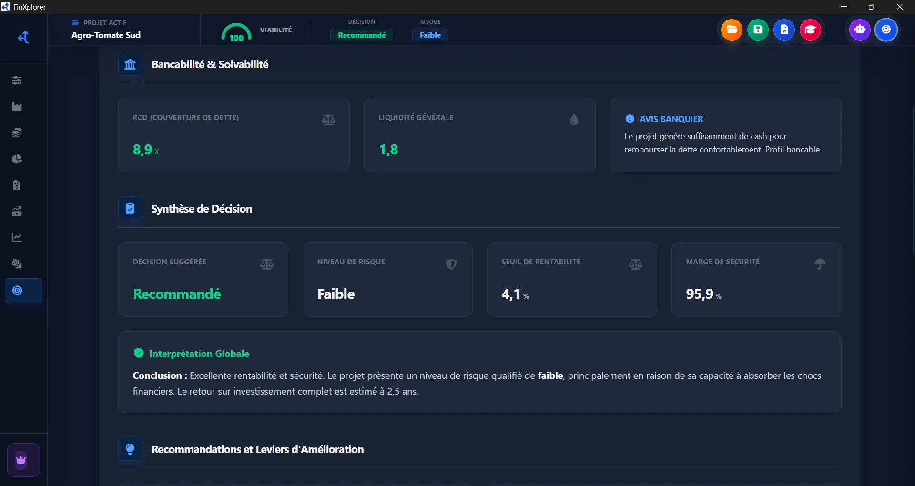This screenshot has height=486, width=915.
Task: Click the FinXplorer title bar app icon
Action: point(6,7)
